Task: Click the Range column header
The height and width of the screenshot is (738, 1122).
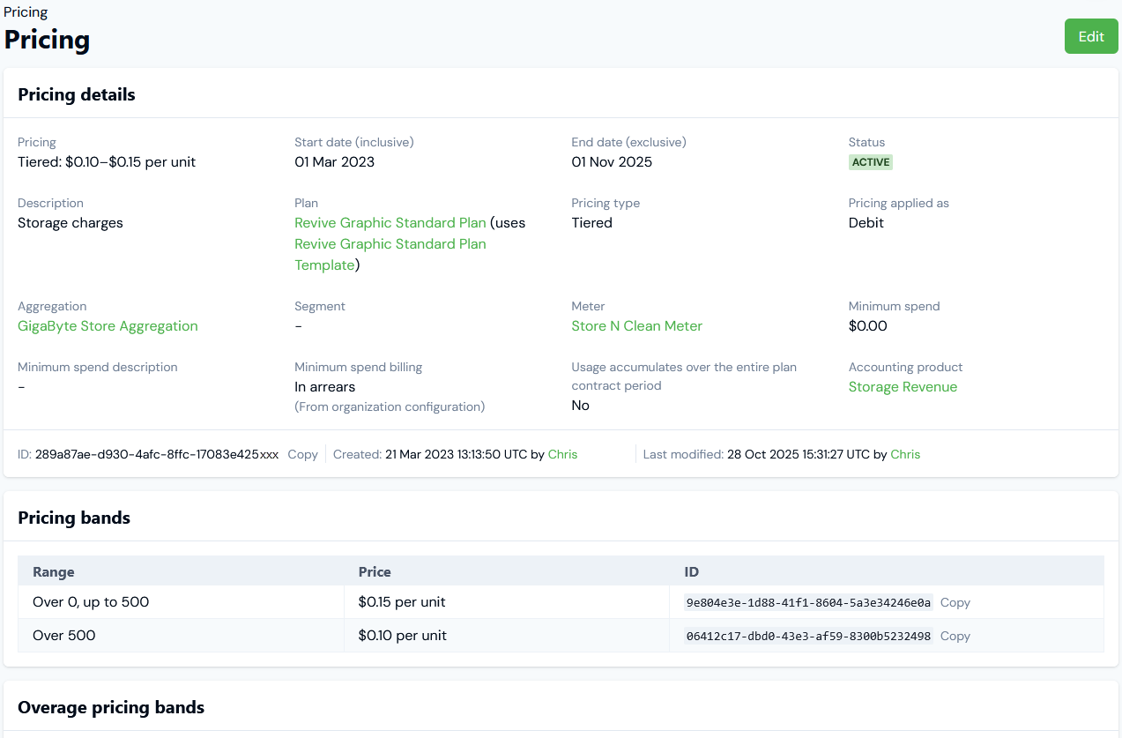Action: point(54,572)
